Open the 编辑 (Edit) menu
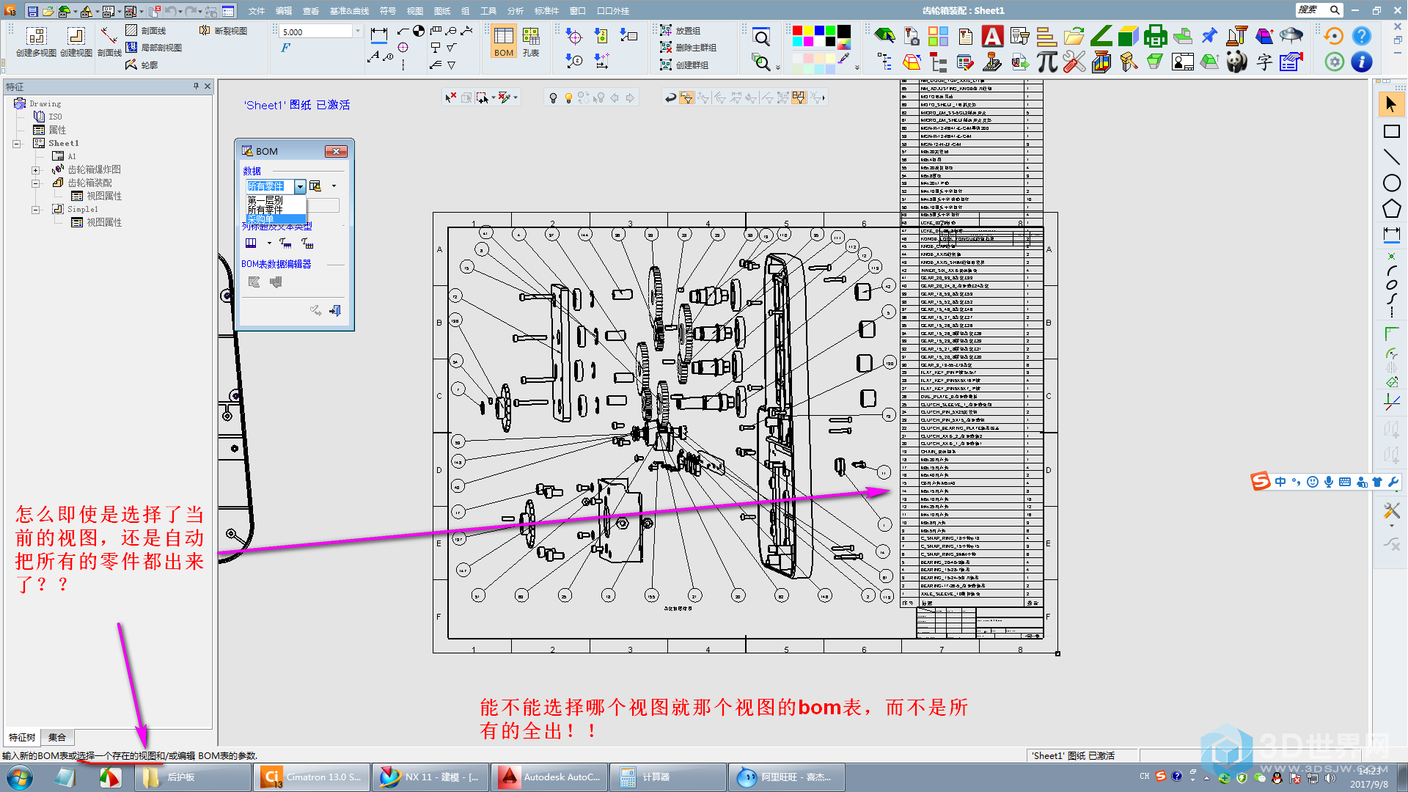 (284, 11)
